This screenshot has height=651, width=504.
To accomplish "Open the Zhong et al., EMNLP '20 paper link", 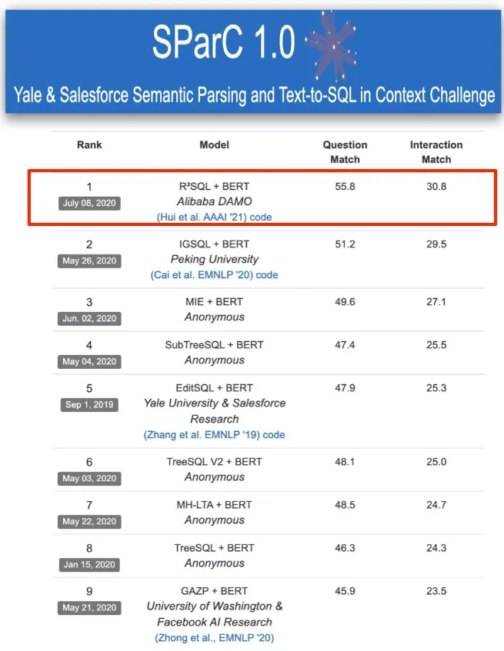I will point(214,638).
